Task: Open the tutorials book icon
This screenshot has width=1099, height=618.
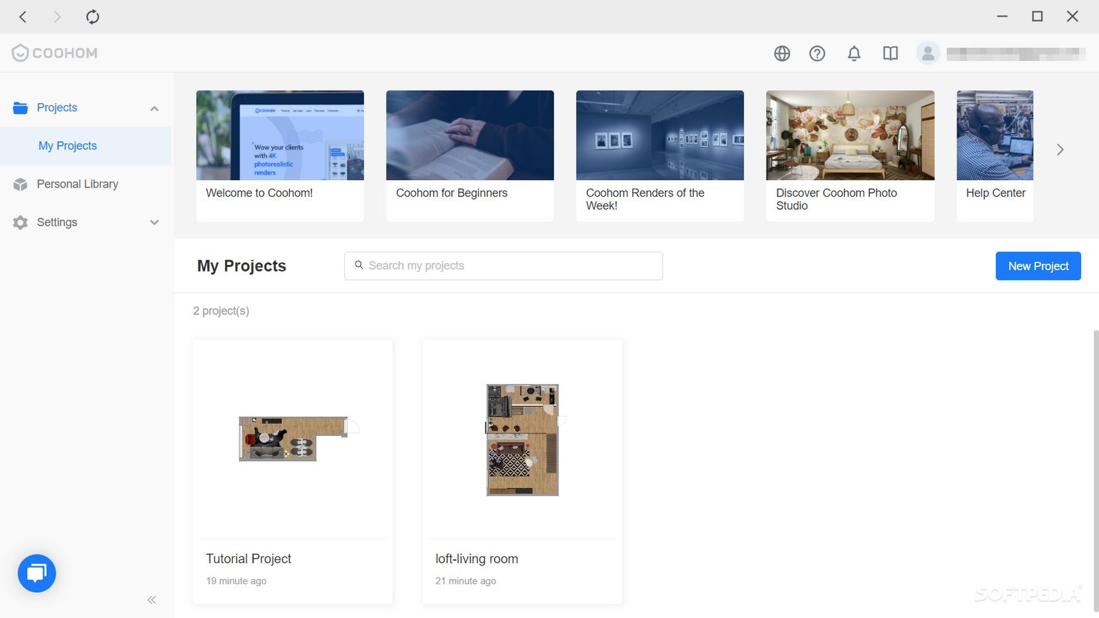Action: pos(890,54)
